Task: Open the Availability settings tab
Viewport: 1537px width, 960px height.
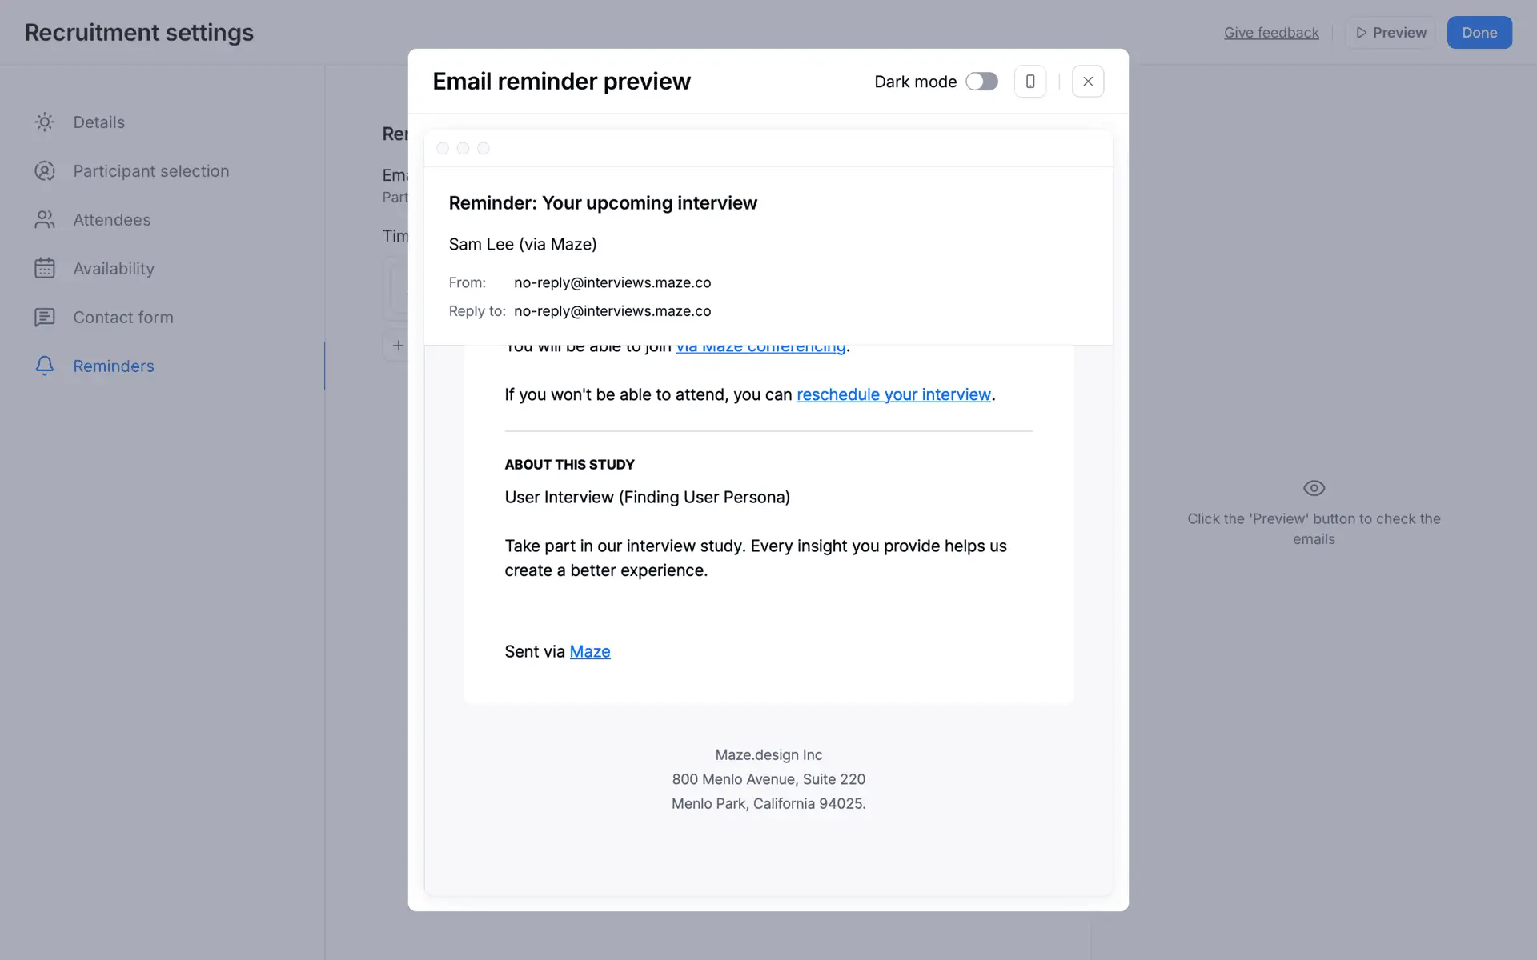Action: click(x=114, y=269)
